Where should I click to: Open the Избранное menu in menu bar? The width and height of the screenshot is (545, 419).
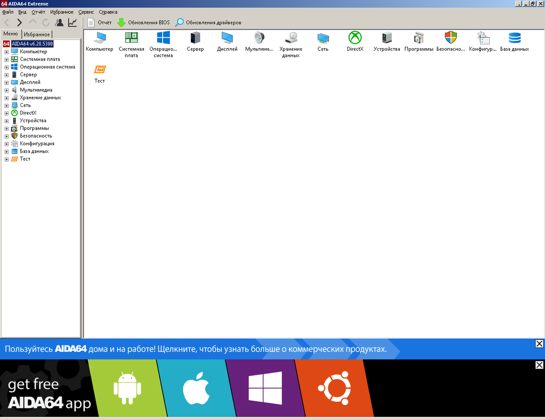coord(62,12)
